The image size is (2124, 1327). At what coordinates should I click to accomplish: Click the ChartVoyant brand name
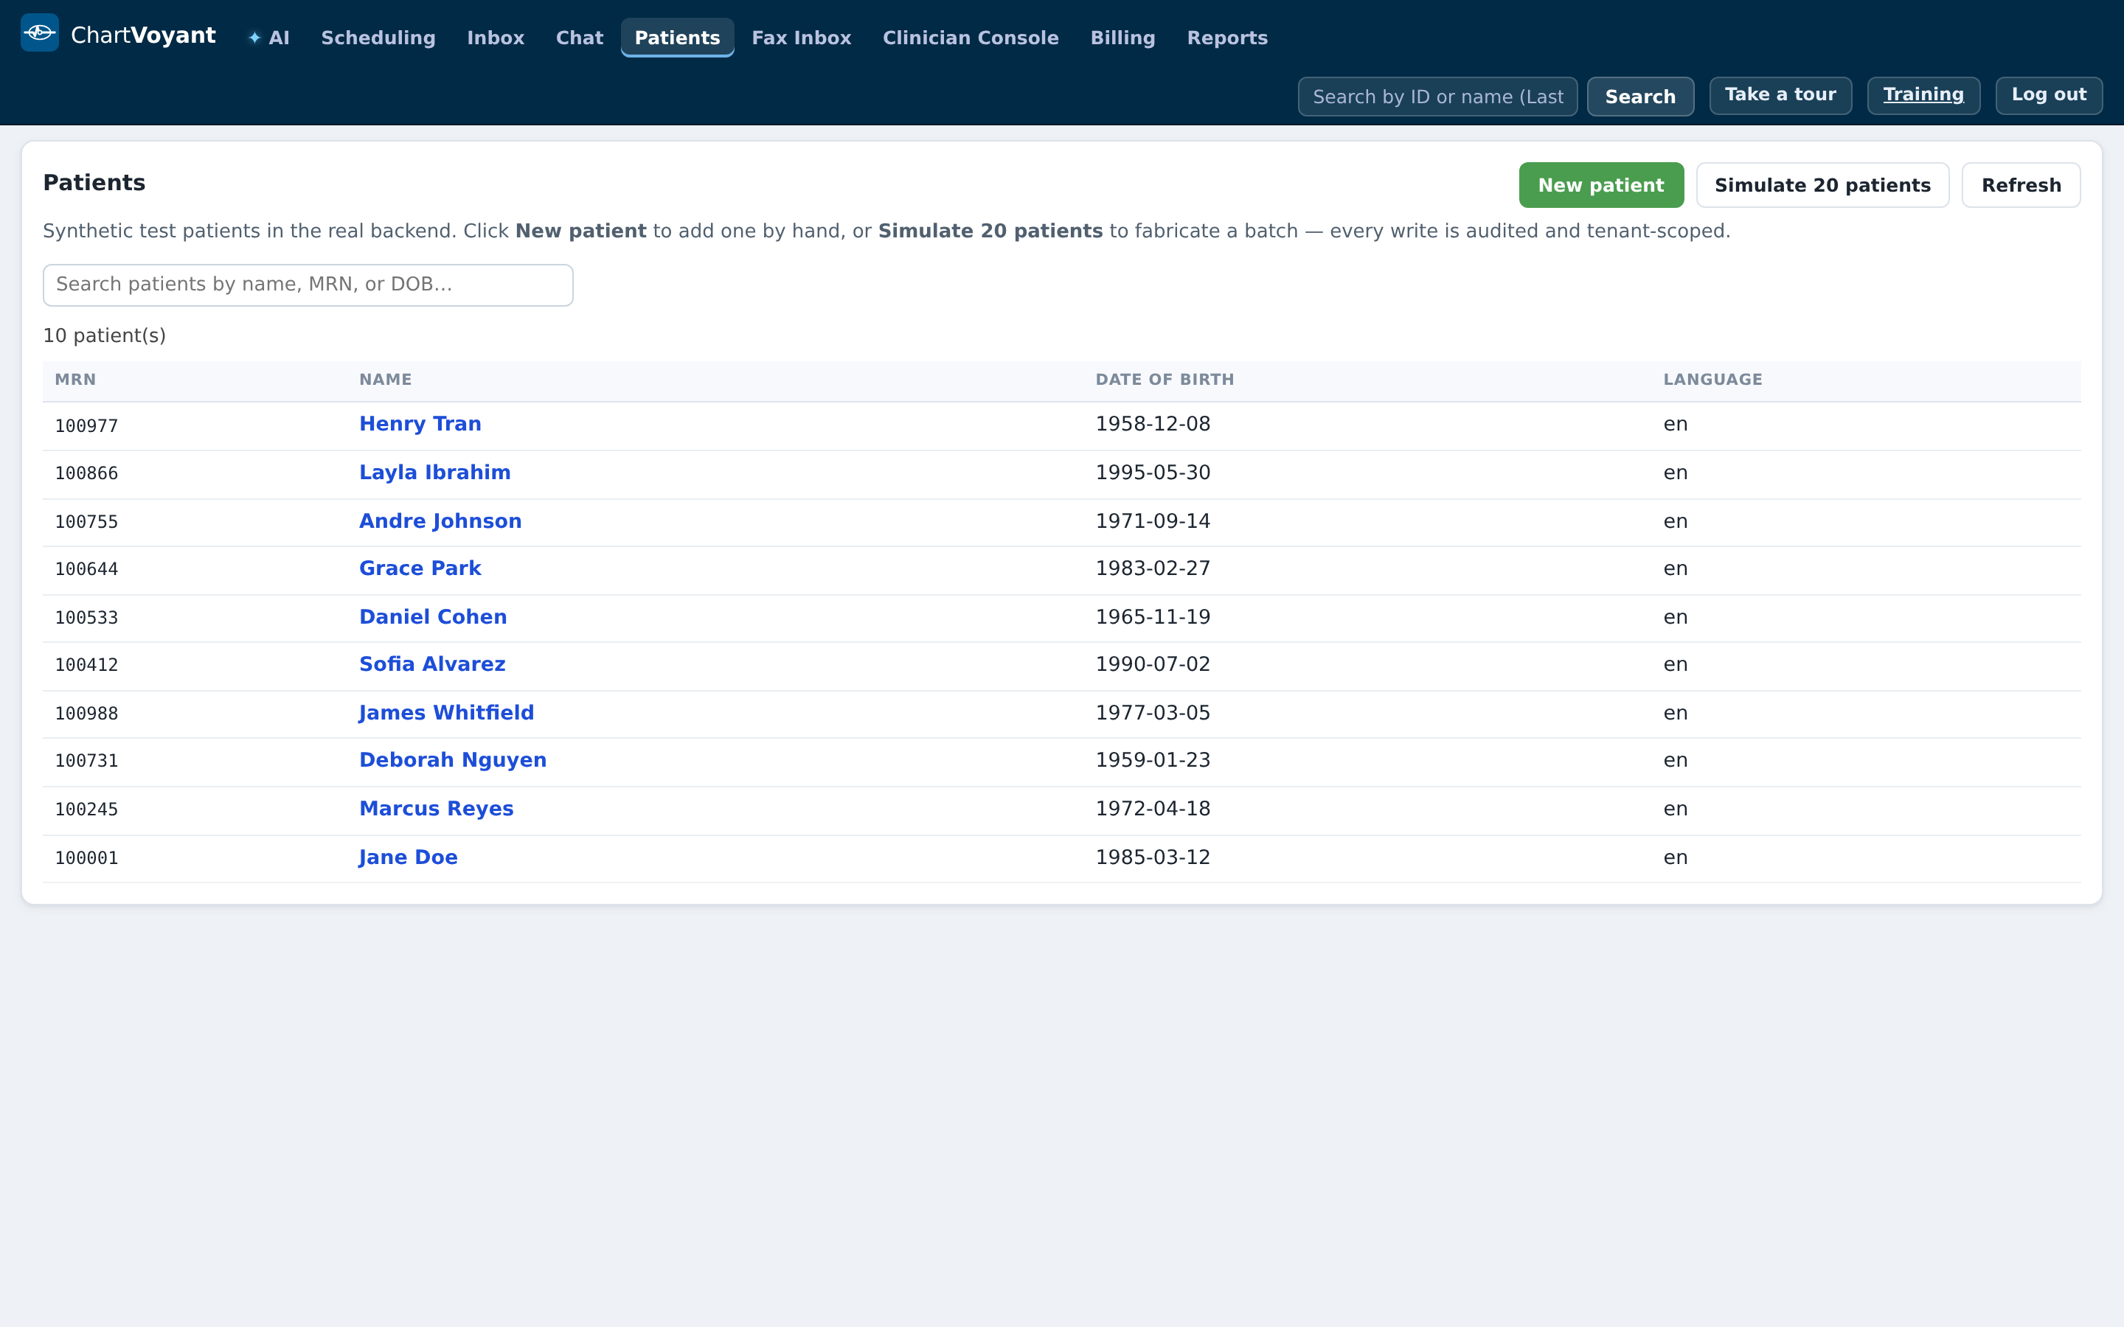(143, 35)
